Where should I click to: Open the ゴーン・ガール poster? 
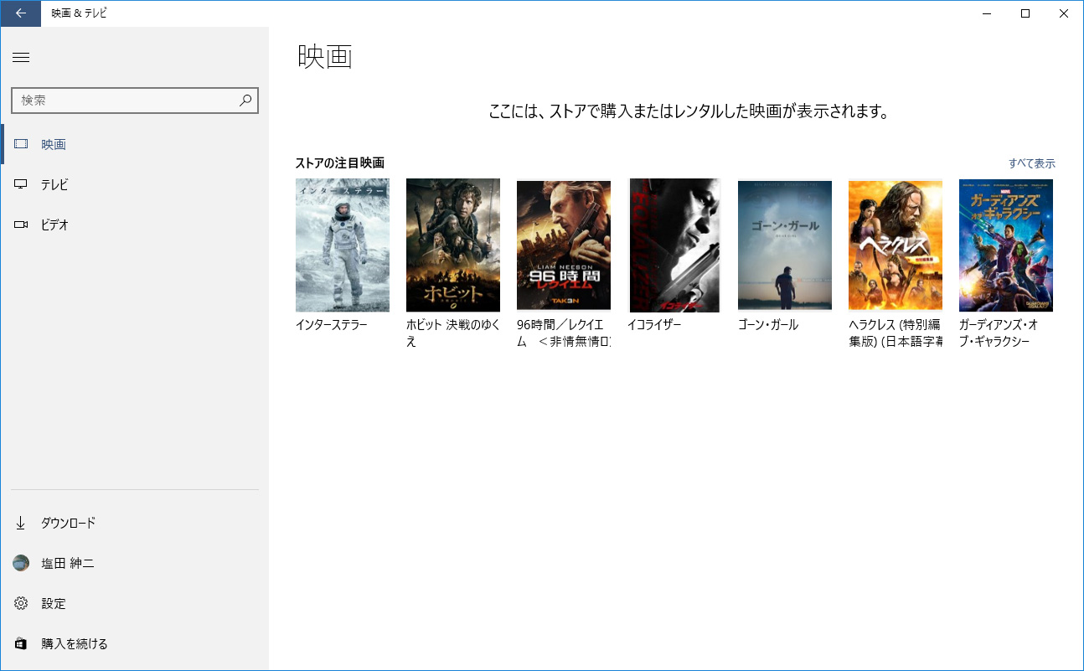tap(785, 245)
